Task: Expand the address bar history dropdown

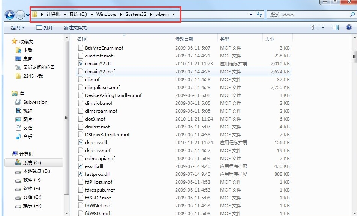Action: (x=251, y=15)
